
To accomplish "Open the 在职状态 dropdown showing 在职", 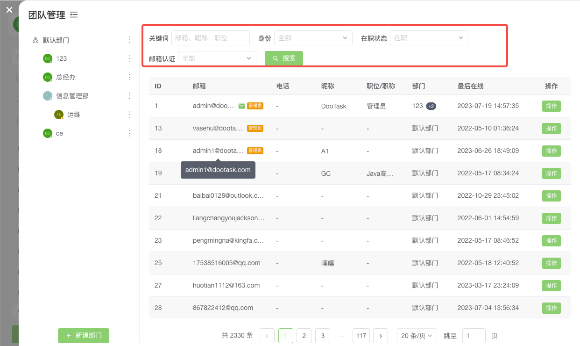I will tap(429, 38).
